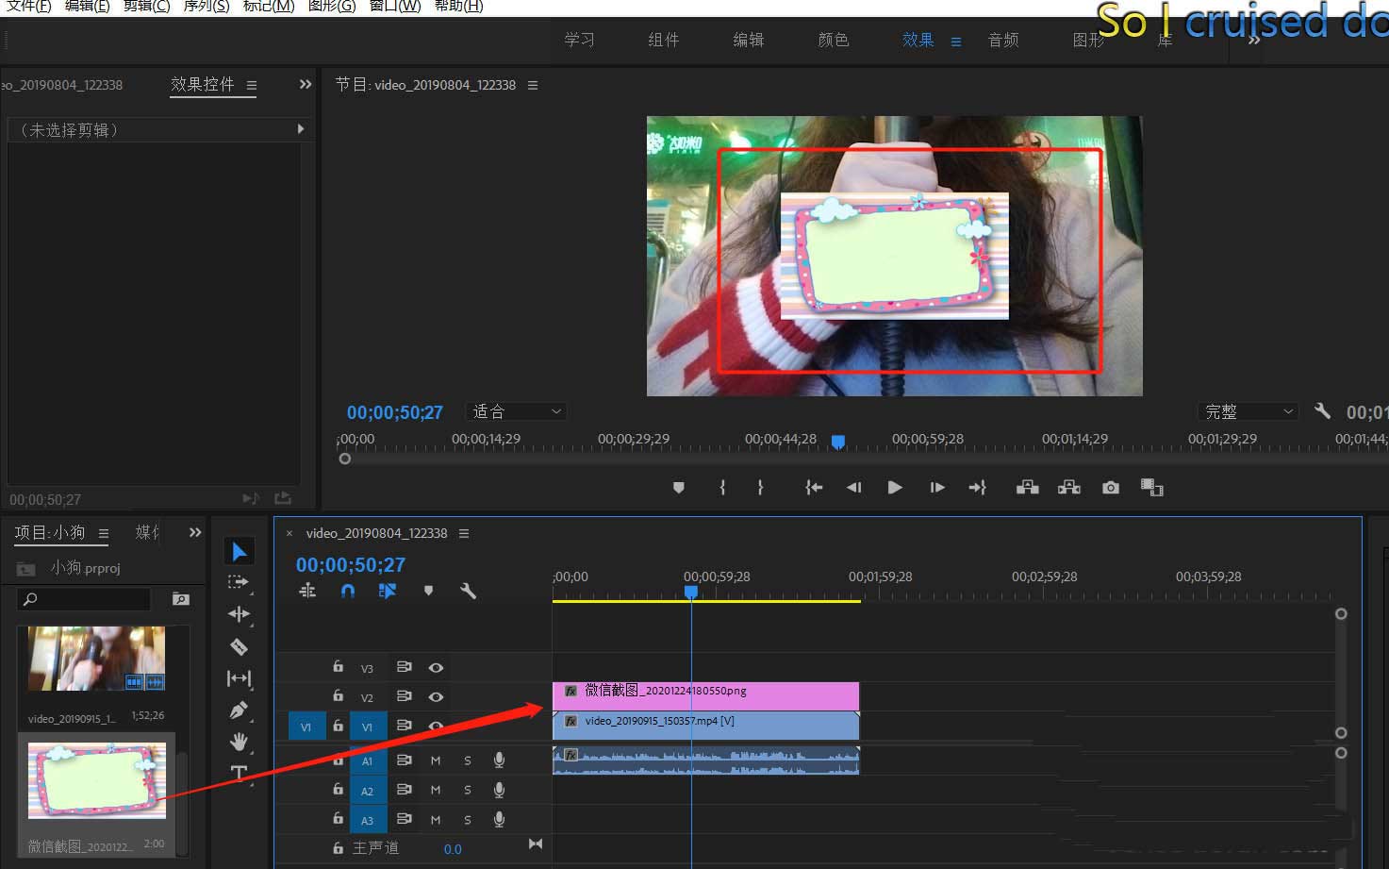The height and width of the screenshot is (869, 1389).
Task: Mute audio track A1
Action: [x=436, y=760]
